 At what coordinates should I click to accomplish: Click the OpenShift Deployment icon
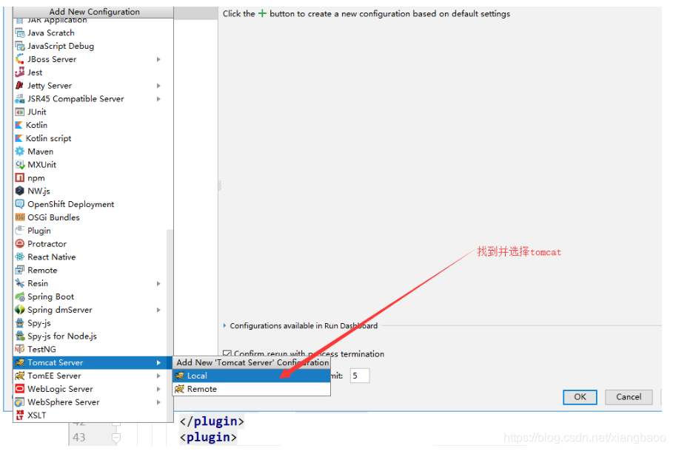(x=20, y=205)
